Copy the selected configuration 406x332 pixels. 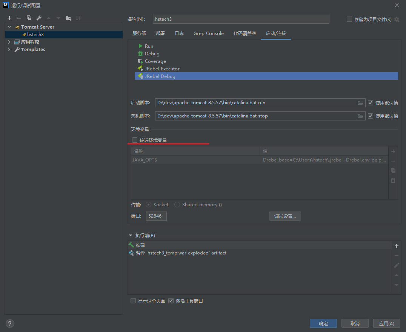coord(29,18)
